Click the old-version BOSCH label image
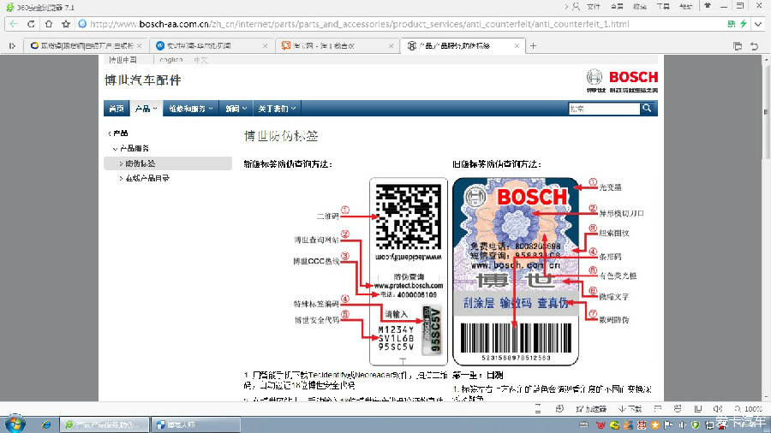The image size is (771, 433). click(516, 271)
